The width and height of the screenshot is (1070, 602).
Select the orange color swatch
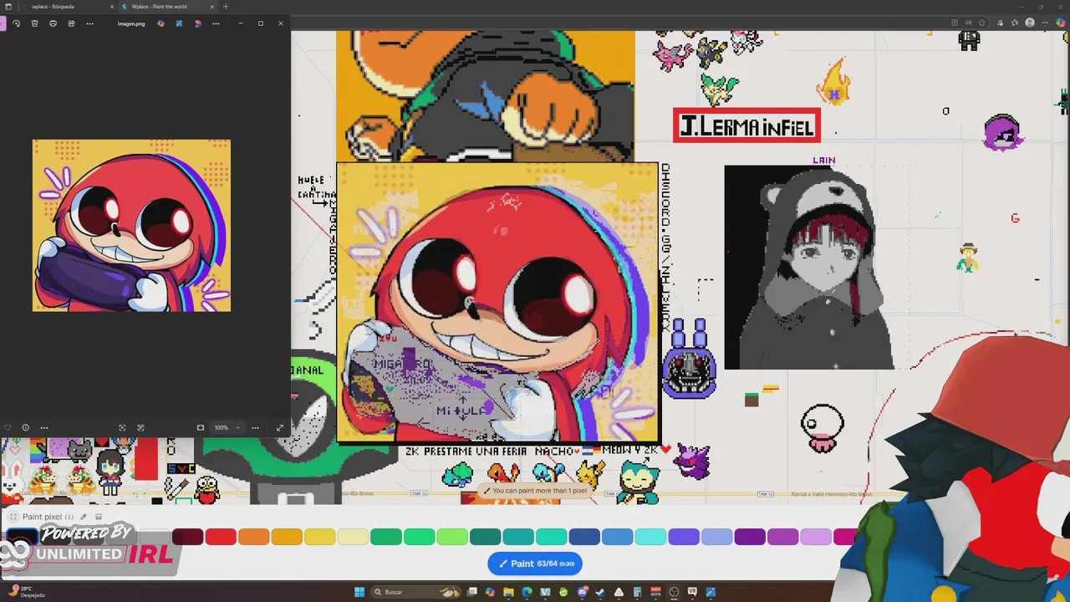tap(254, 537)
